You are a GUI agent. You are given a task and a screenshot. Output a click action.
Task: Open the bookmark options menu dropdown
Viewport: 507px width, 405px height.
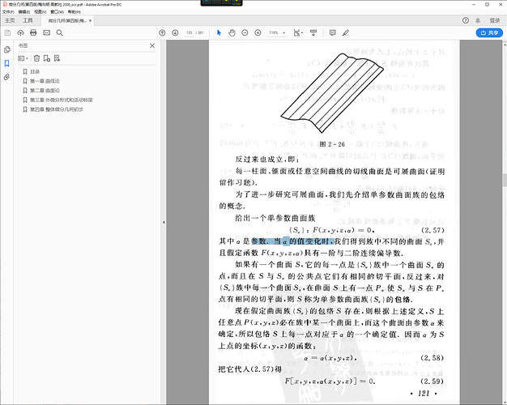(x=23, y=58)
